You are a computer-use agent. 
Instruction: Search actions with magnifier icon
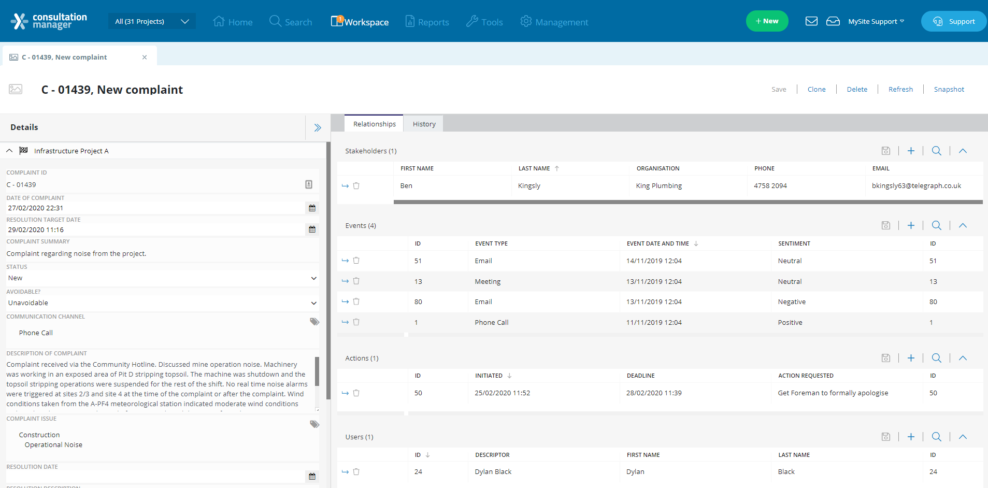coord(937,358)
